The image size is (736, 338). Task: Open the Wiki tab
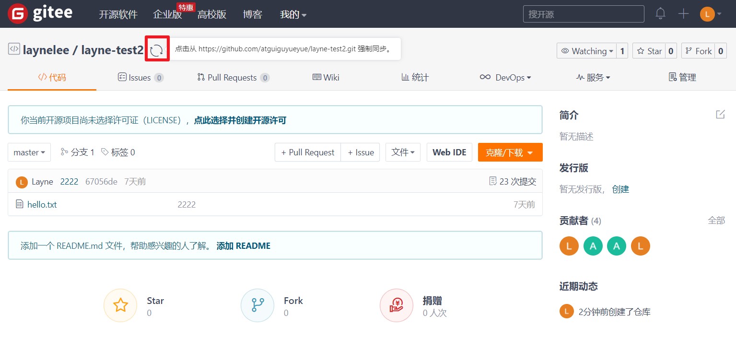(326, 77)
